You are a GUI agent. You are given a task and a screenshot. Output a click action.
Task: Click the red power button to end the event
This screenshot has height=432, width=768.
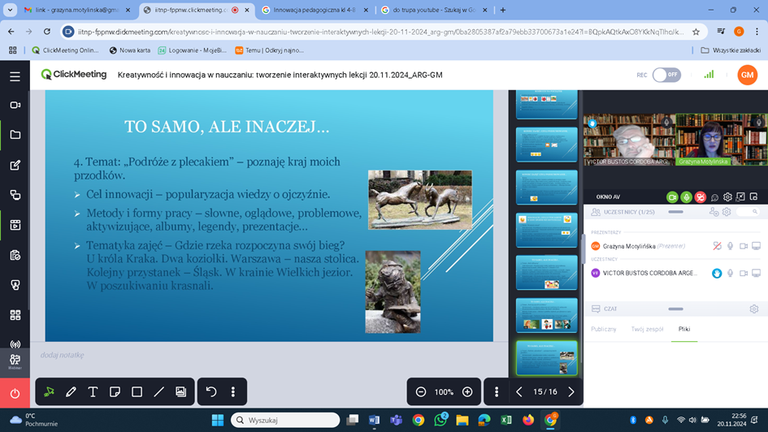click(15, 393)
